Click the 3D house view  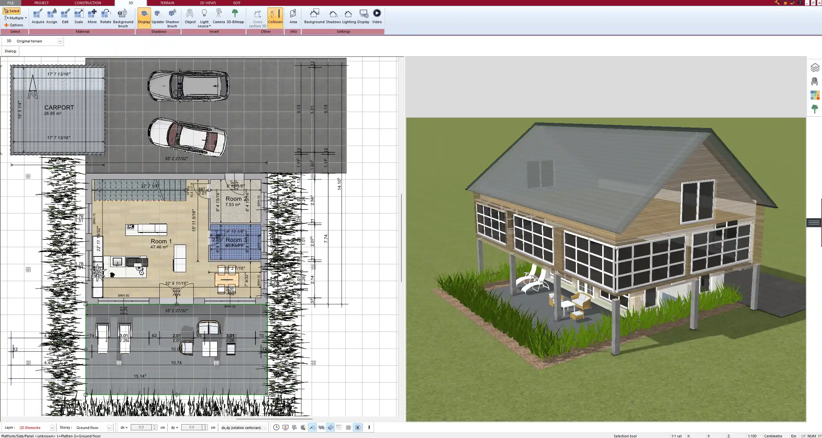(x=606, y=239)
